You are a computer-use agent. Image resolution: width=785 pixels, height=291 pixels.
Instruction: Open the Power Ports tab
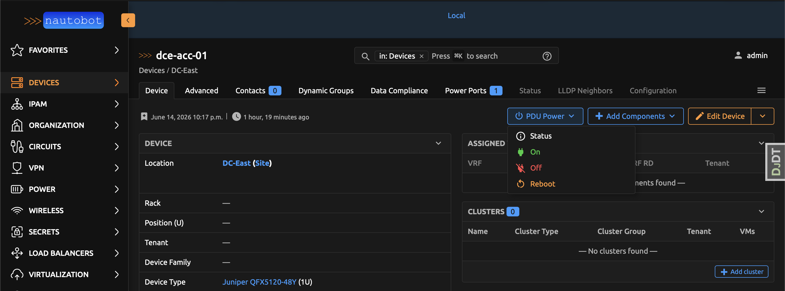point(473,91)
